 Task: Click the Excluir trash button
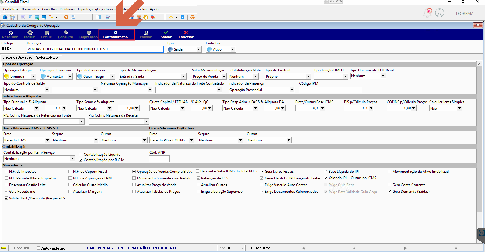(x=47, y=35)
